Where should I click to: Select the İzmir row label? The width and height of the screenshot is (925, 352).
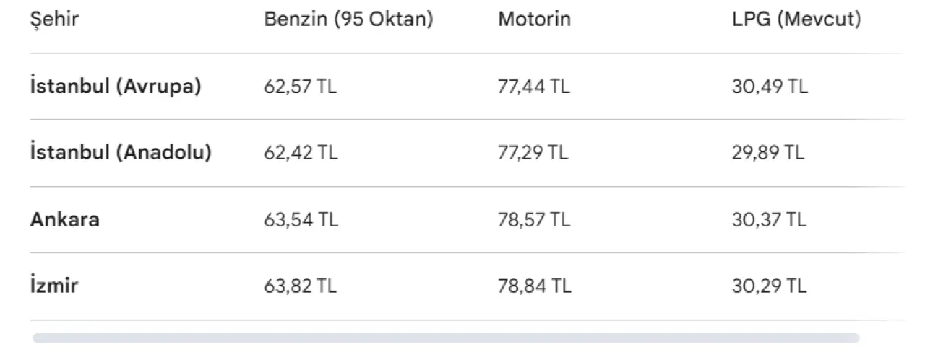[x=54, y=286]
